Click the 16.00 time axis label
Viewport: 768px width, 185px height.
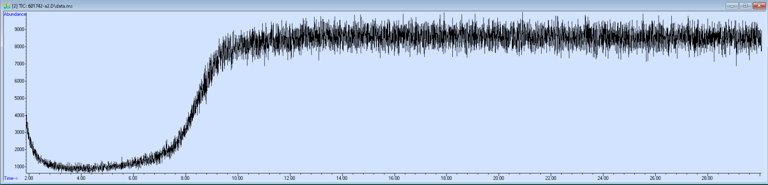coord(394,178)
